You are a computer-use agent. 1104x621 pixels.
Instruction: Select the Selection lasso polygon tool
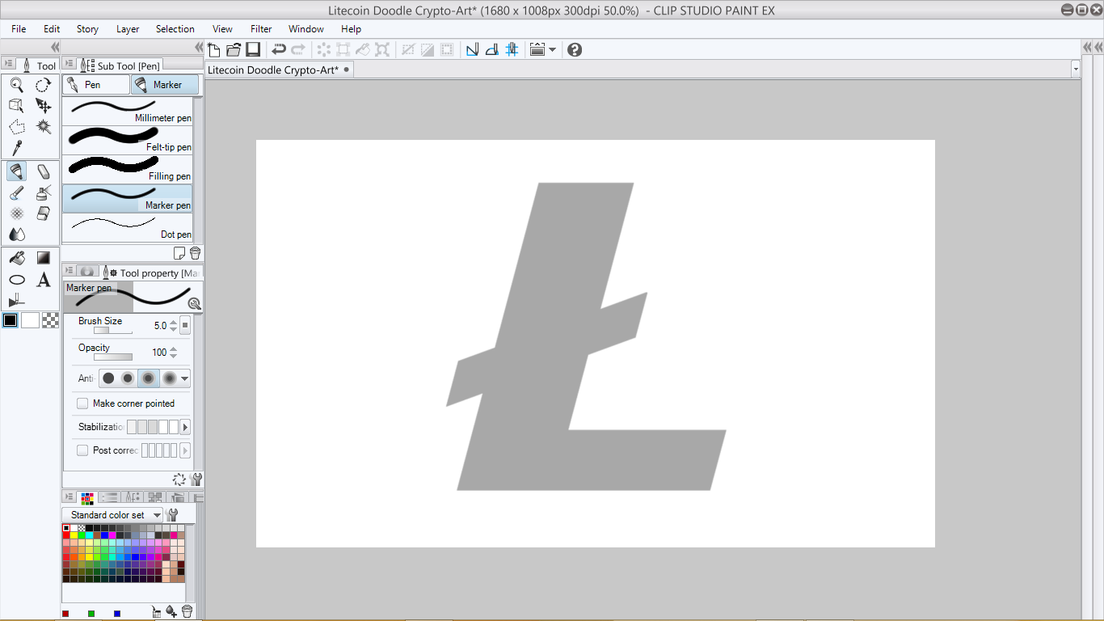(17, 127)
